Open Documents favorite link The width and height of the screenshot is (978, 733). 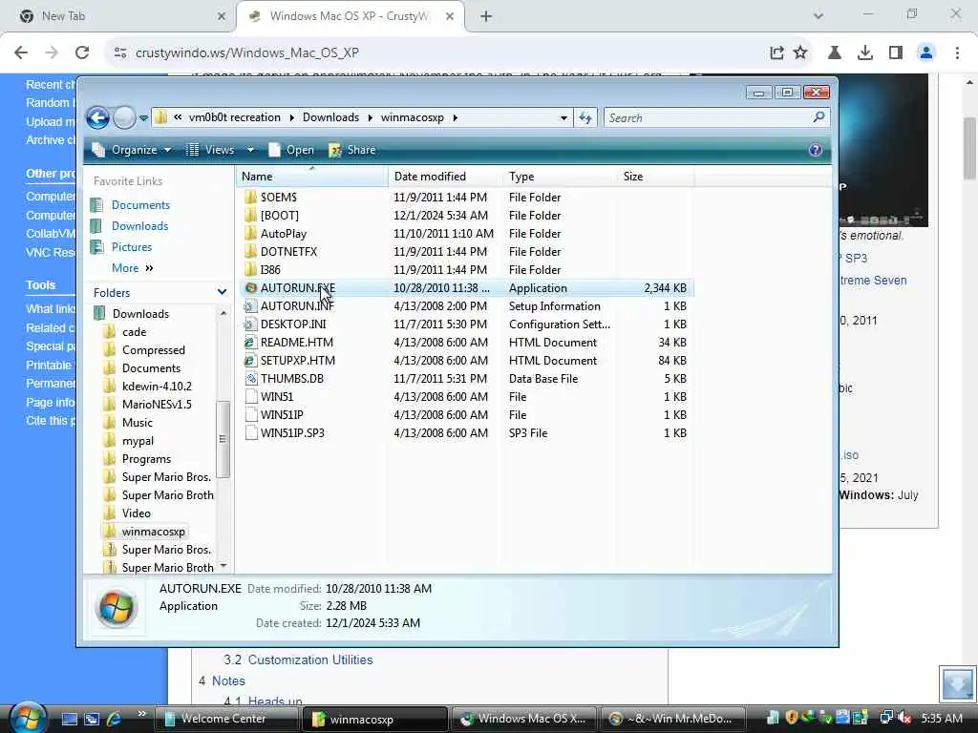140,205
